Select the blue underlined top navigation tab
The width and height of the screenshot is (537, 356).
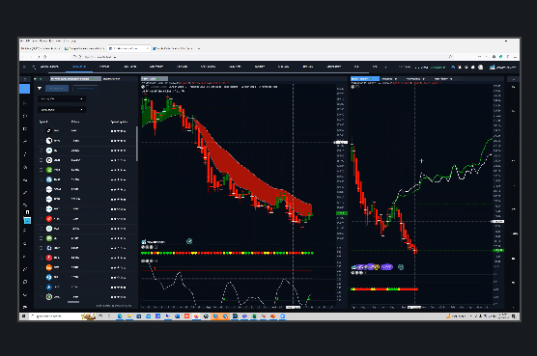click(x=79, y=67)
